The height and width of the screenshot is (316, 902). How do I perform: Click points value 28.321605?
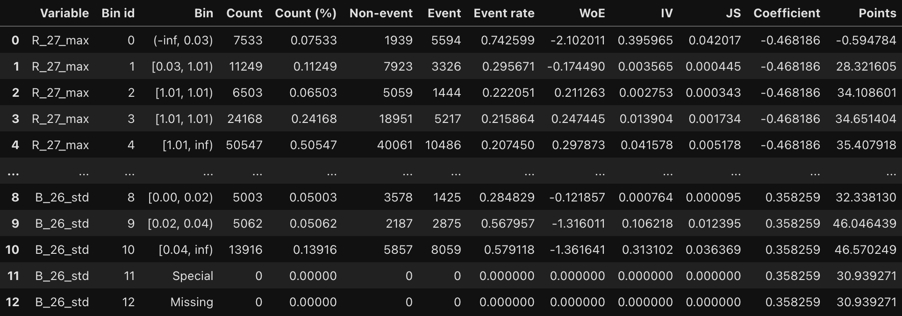[866, 66]
